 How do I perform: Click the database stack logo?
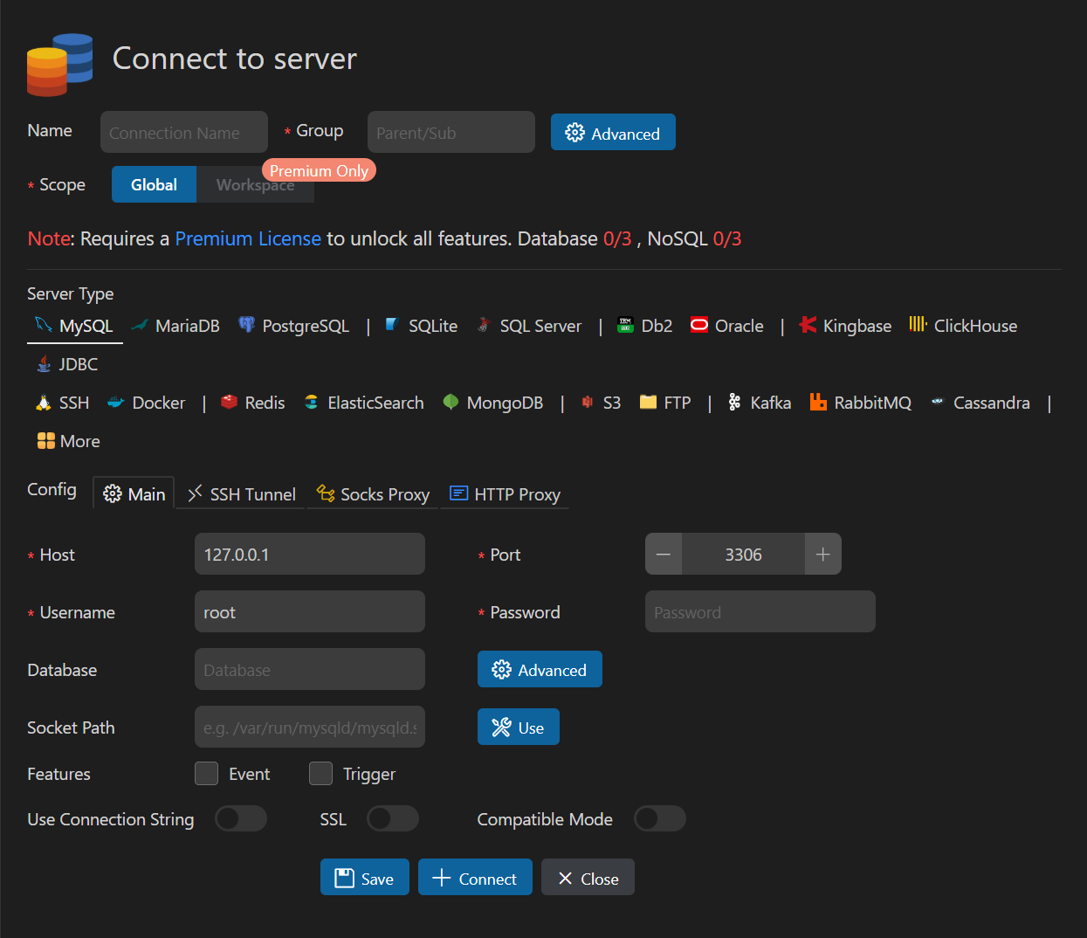[x=59, y=65]
